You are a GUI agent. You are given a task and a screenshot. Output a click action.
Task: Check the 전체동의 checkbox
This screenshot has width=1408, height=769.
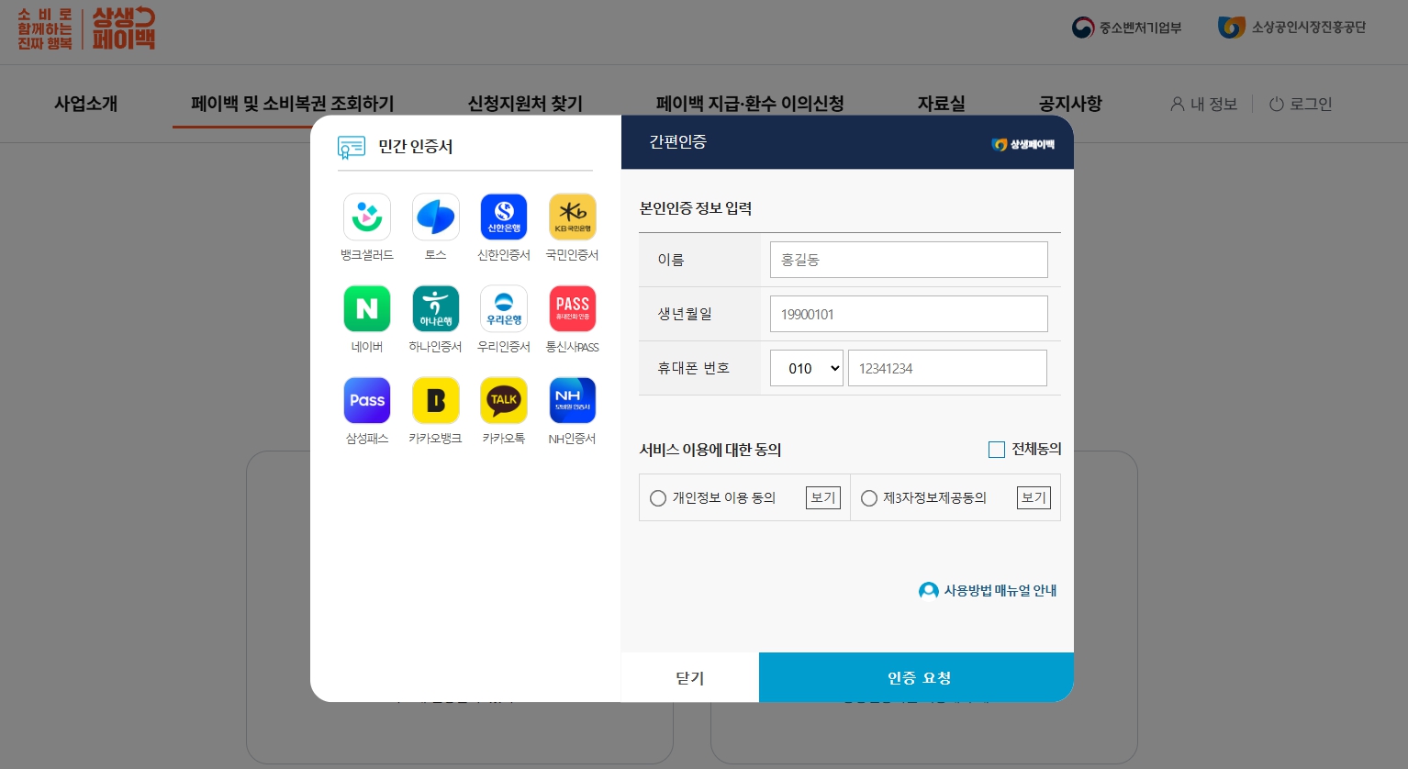pyautogui.click(x=997, y=450)
